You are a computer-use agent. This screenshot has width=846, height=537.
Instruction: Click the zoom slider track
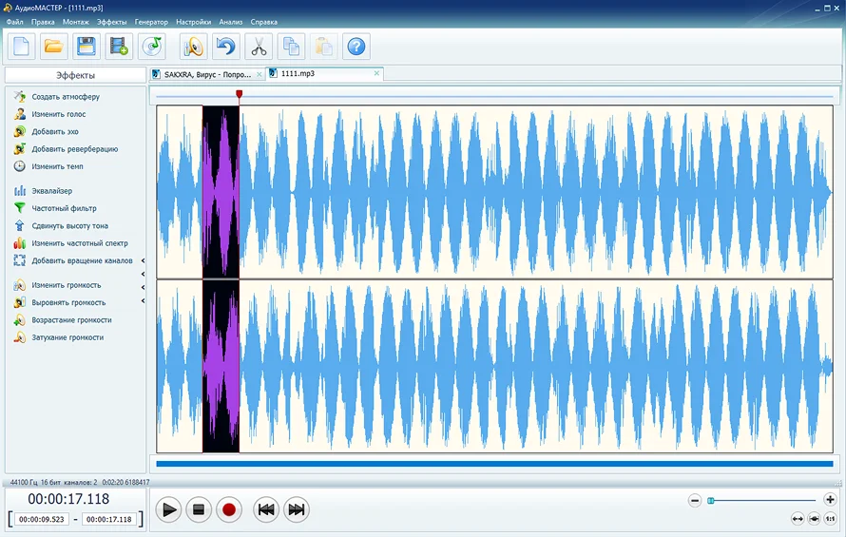[x=760, y=500]
